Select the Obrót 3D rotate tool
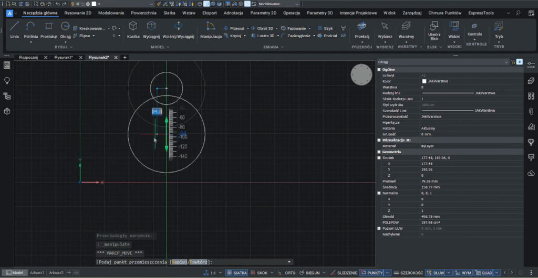The width and height of the screenshot is (538, 278). pos(263,28)
